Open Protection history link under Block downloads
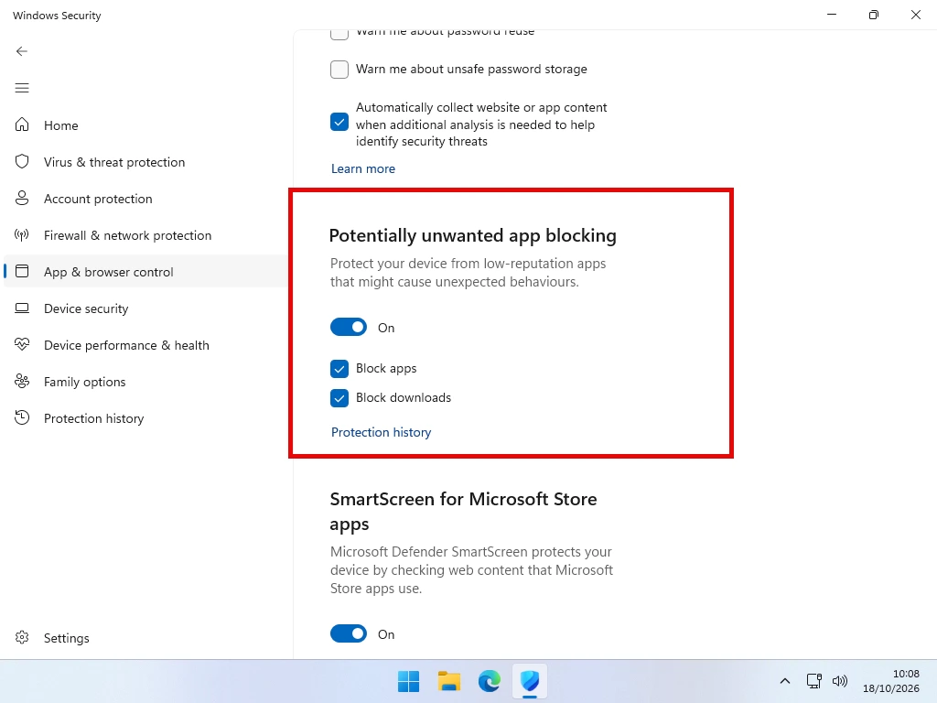The height and width of the screenshot is (703, 937). [x=382, y=432]
